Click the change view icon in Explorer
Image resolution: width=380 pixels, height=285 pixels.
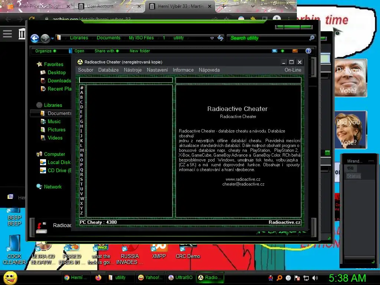pyautogui.click(x=275, y=51)
